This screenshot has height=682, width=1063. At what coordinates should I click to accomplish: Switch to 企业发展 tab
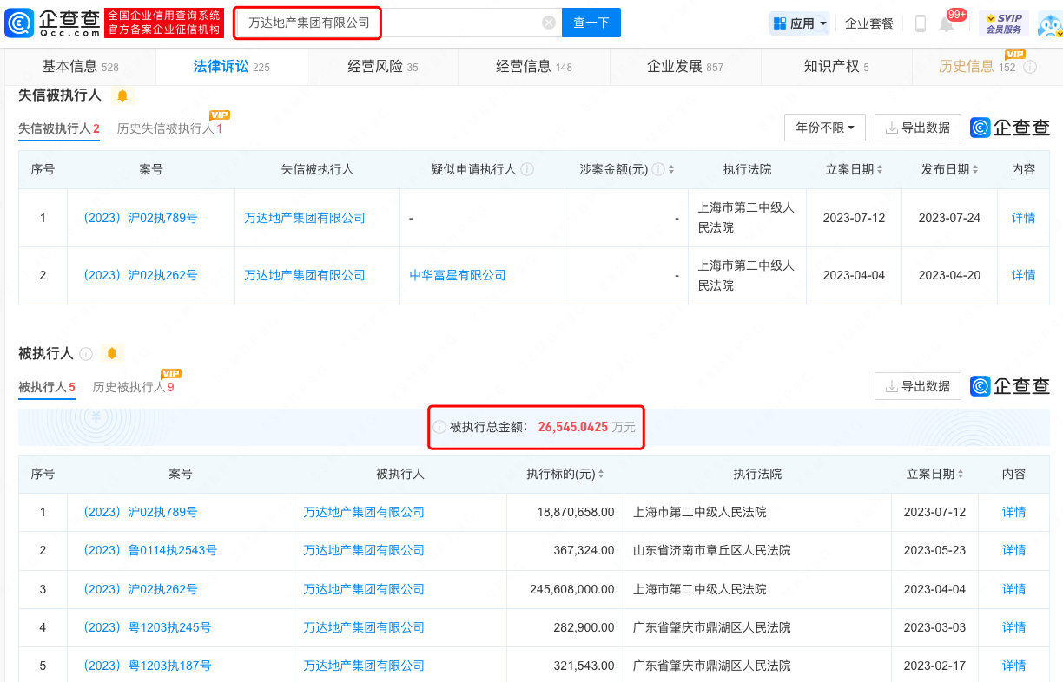pyautogui.click(x=685, y=67)
